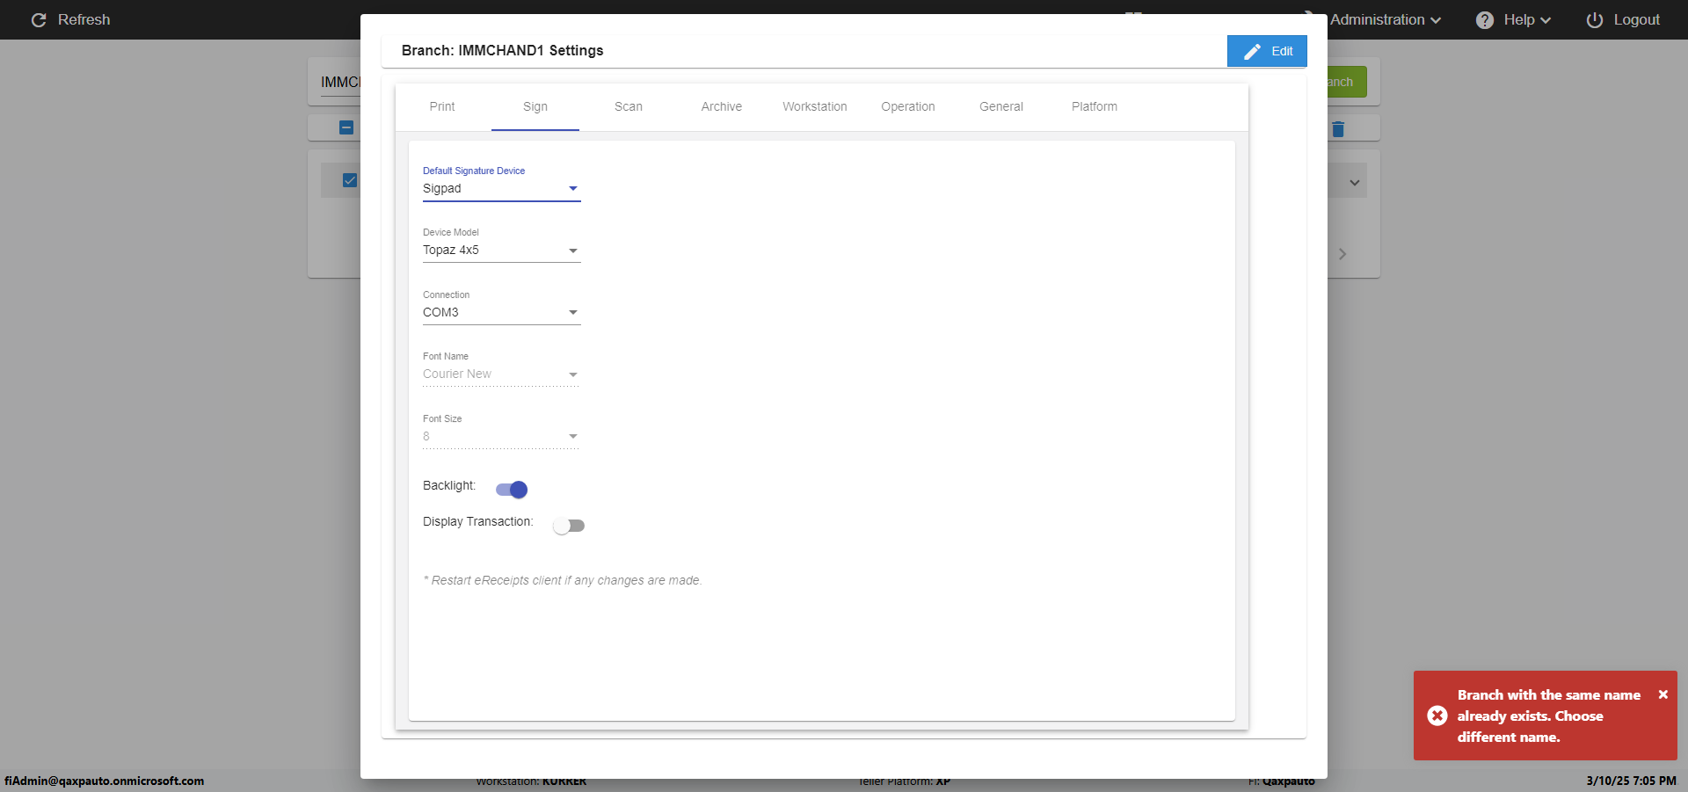Click the Refresh button label
1688x792 pixels.
[x=84, y=19]
